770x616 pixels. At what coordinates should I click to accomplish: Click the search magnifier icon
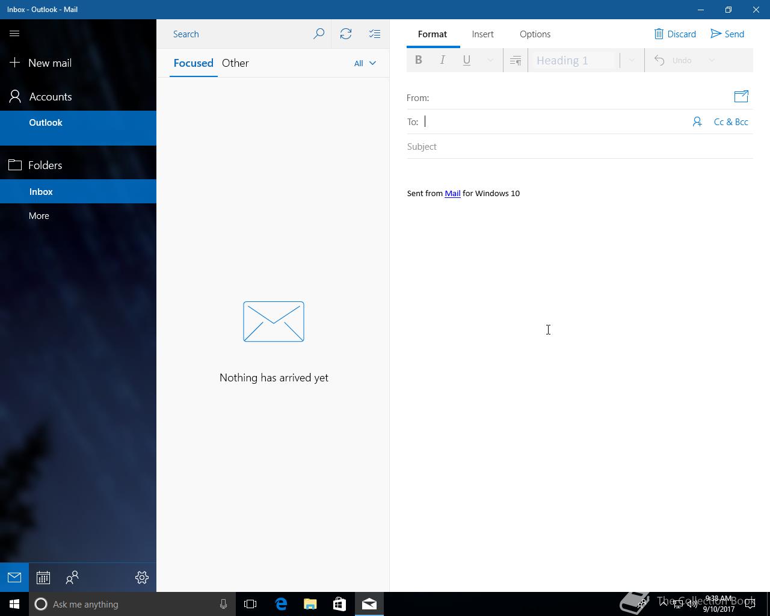click(319, 34)
